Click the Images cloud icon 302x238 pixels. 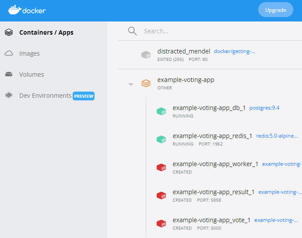(x=9, y=53)
